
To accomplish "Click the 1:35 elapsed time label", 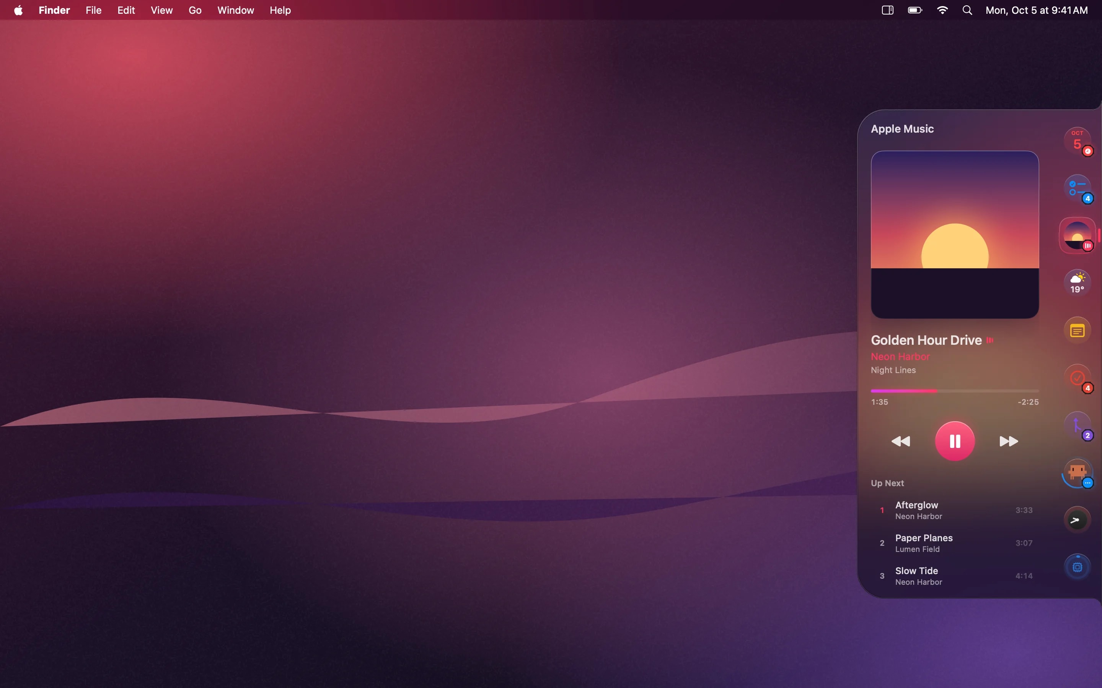I will coord(879,402).
